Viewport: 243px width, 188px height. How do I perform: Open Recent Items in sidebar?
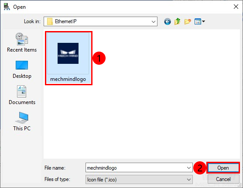(x=22, y=42)
